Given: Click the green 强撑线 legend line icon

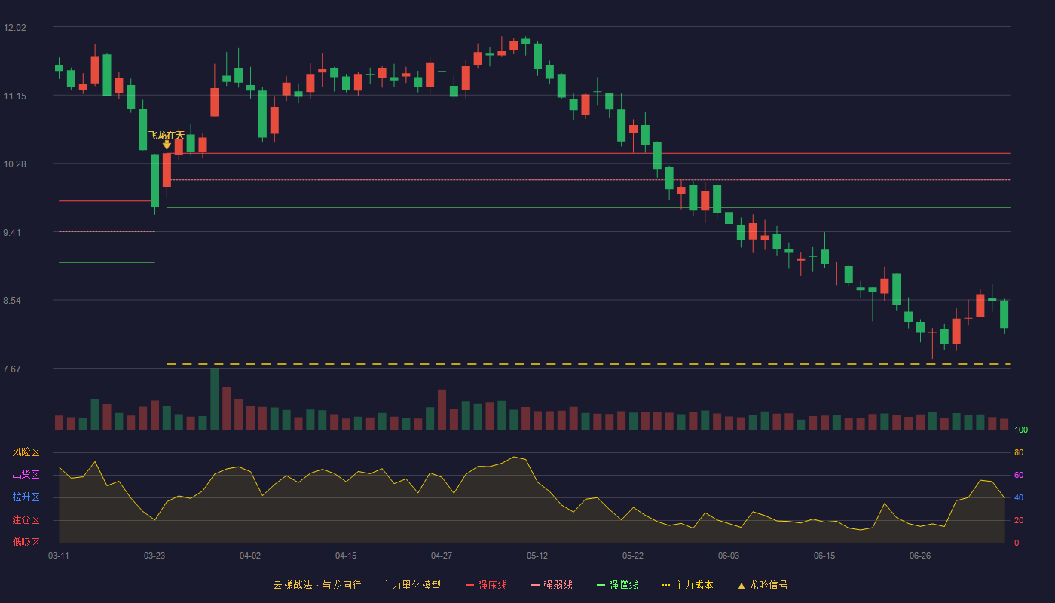Looking at the screenshot, I should (601, 585).
